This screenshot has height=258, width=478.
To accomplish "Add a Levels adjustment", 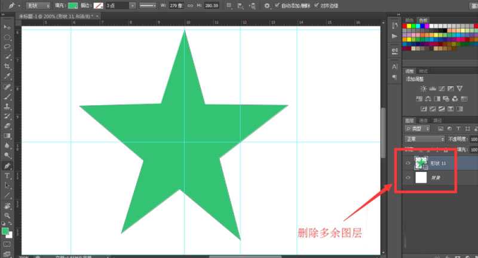I will click(433, 89).
